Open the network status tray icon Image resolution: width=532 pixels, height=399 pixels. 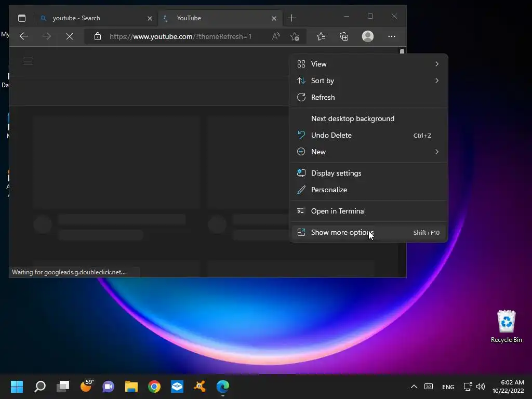(468, 387)
